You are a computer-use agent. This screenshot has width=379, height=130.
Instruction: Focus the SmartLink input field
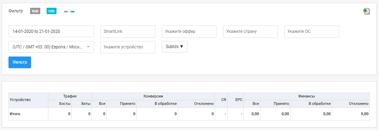(128, 31)
